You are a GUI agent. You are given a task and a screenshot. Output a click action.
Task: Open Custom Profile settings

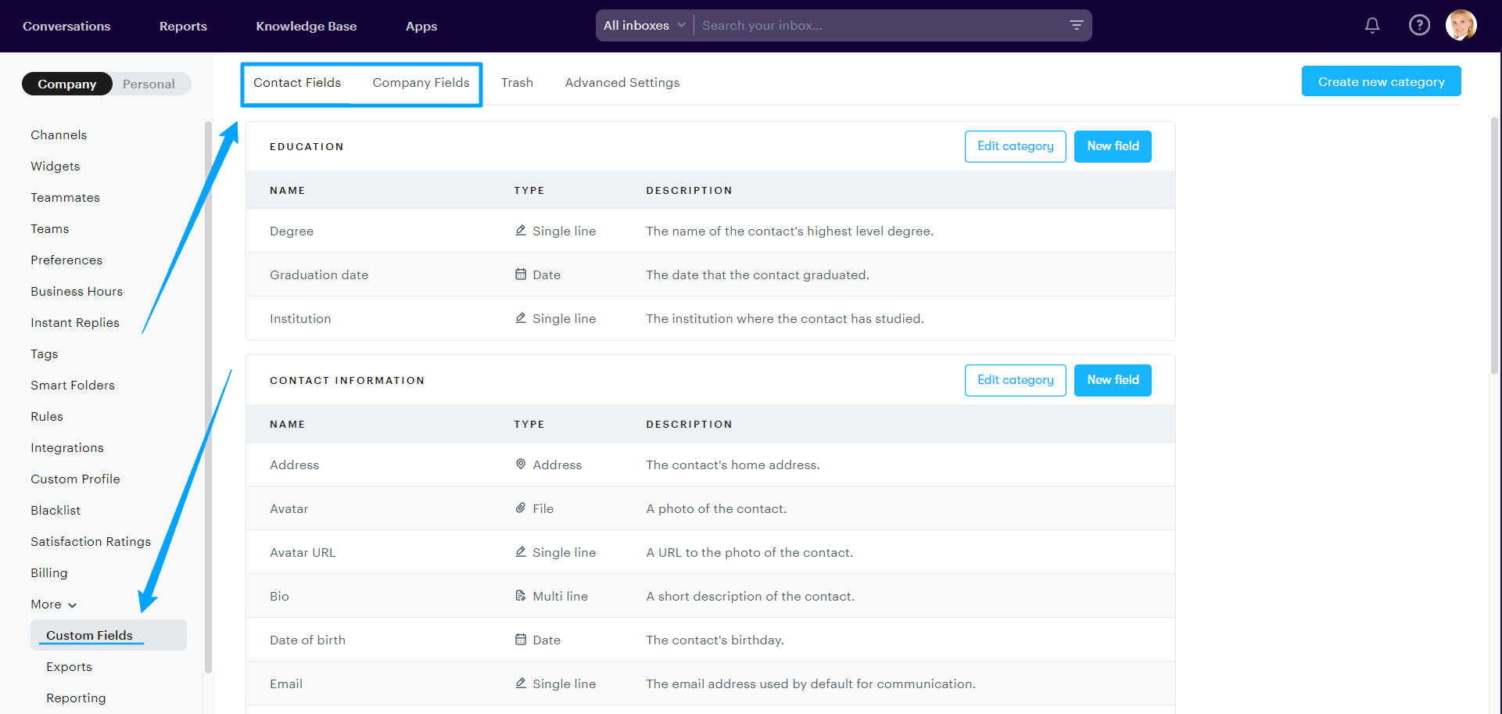tap(75, 479)
